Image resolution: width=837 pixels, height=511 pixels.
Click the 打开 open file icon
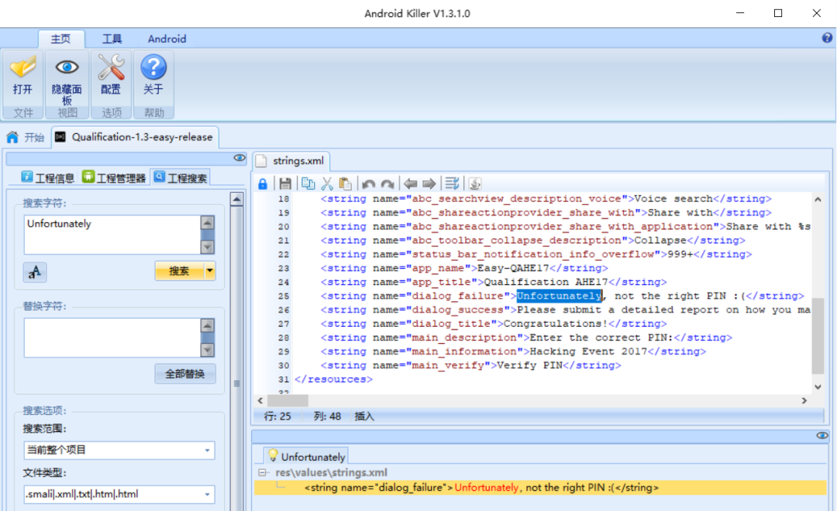23,67
